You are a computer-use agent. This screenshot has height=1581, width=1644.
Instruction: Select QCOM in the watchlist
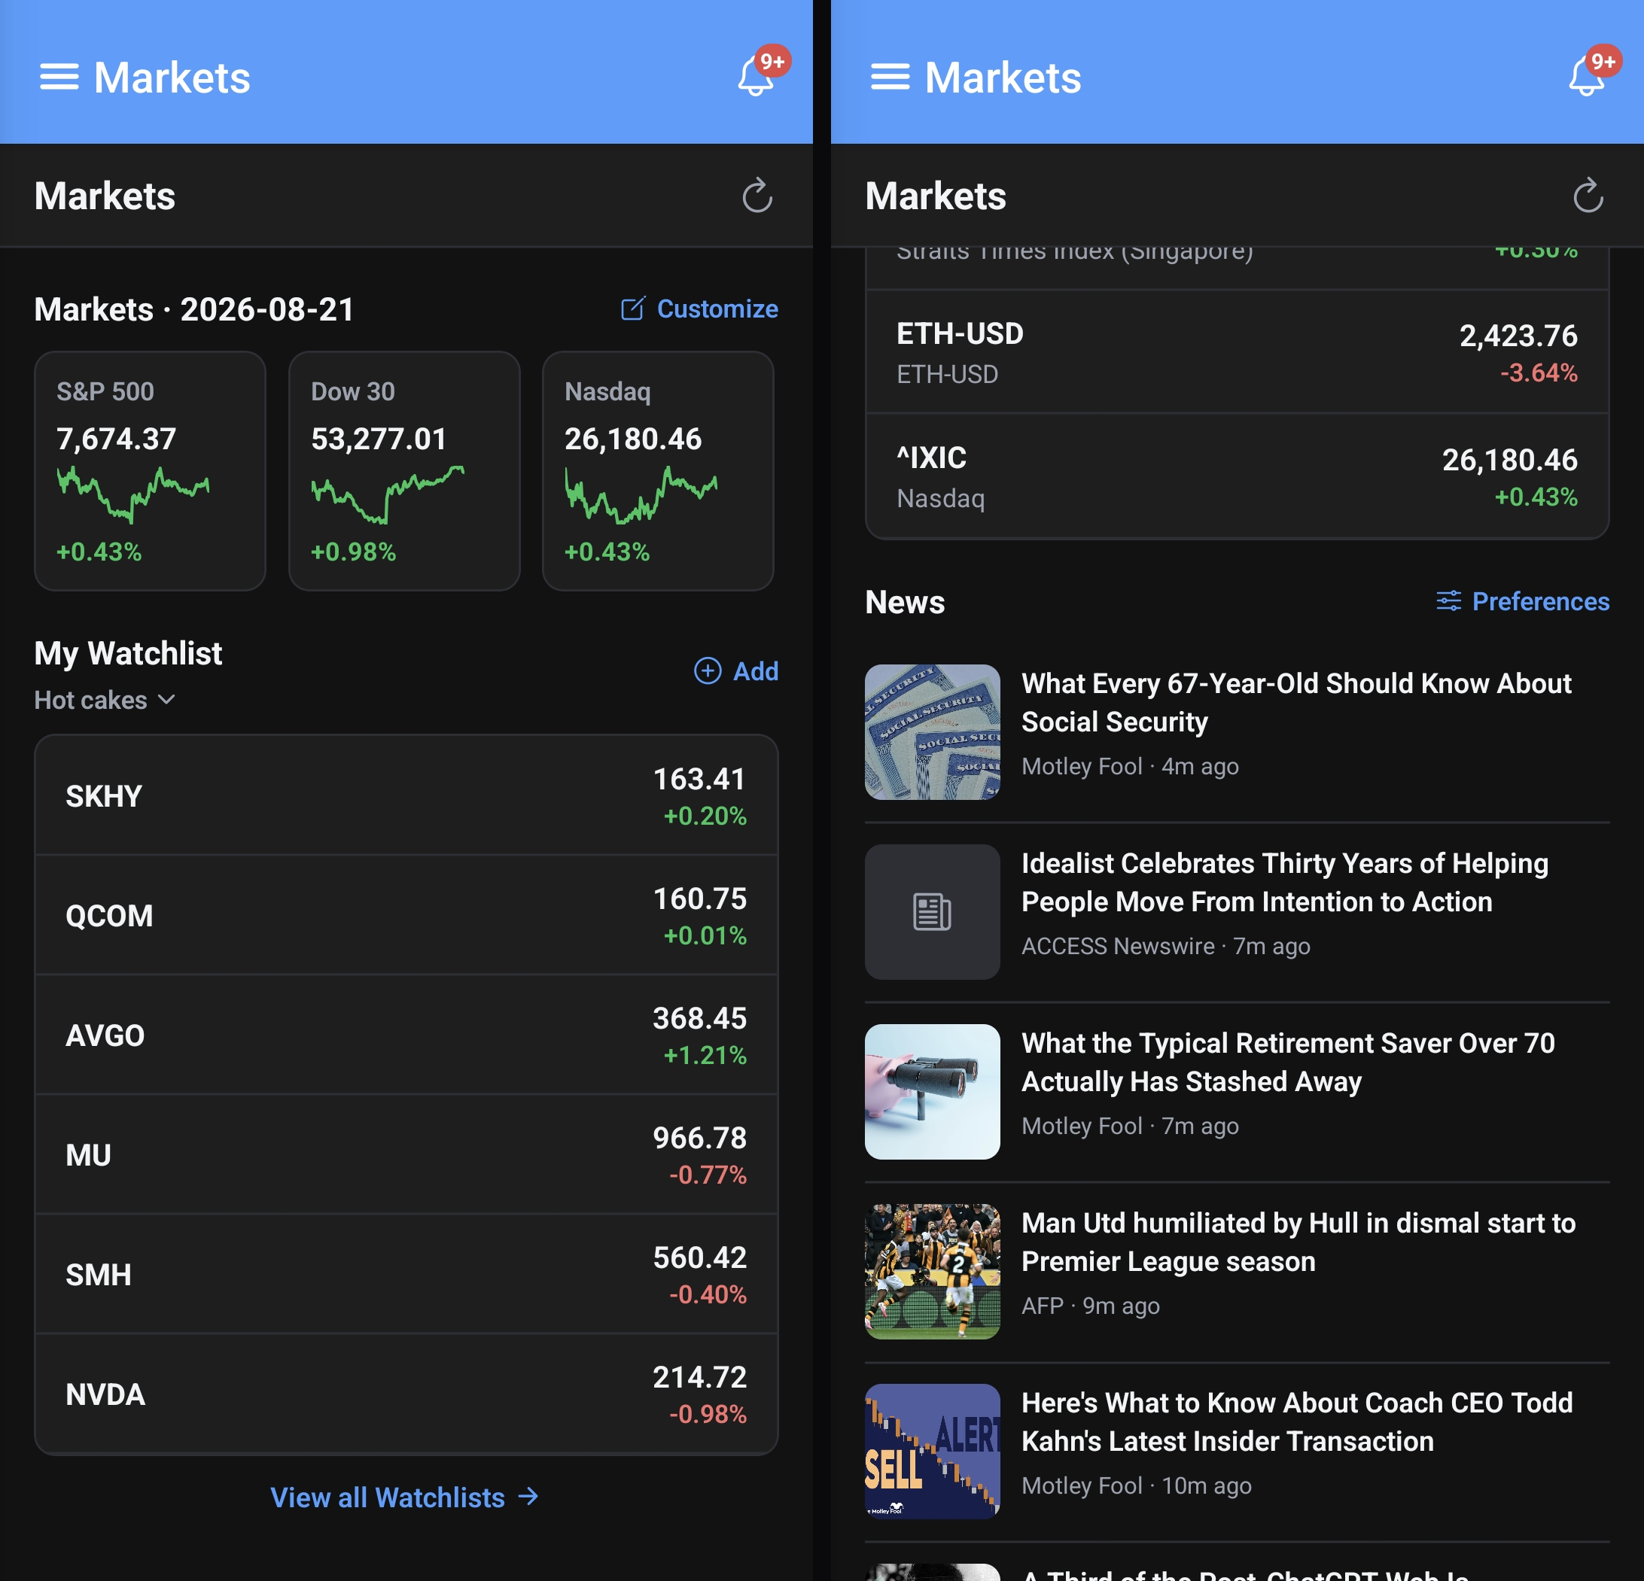(x=406, y=915)
